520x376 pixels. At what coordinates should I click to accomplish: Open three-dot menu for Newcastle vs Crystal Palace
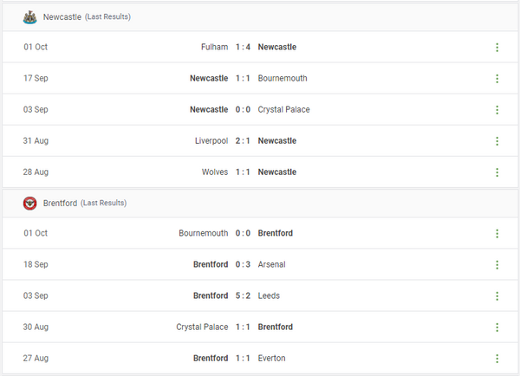coord(497,110)
